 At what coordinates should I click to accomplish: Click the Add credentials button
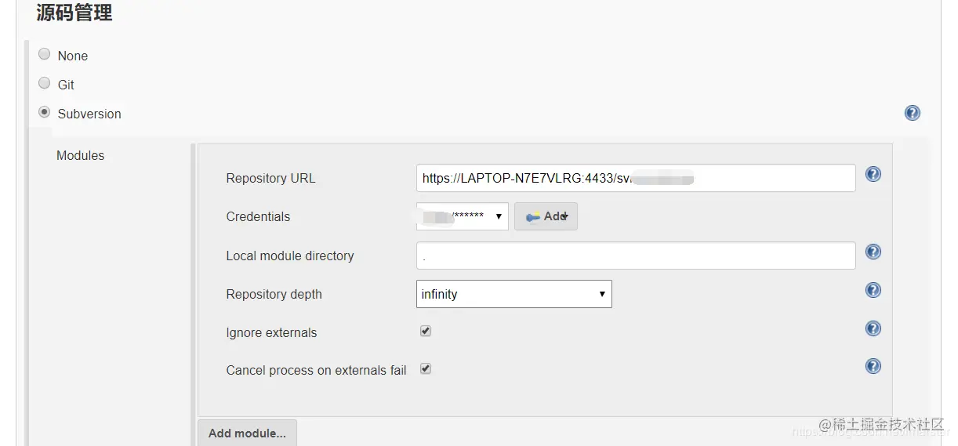click(x=546, y=216)
